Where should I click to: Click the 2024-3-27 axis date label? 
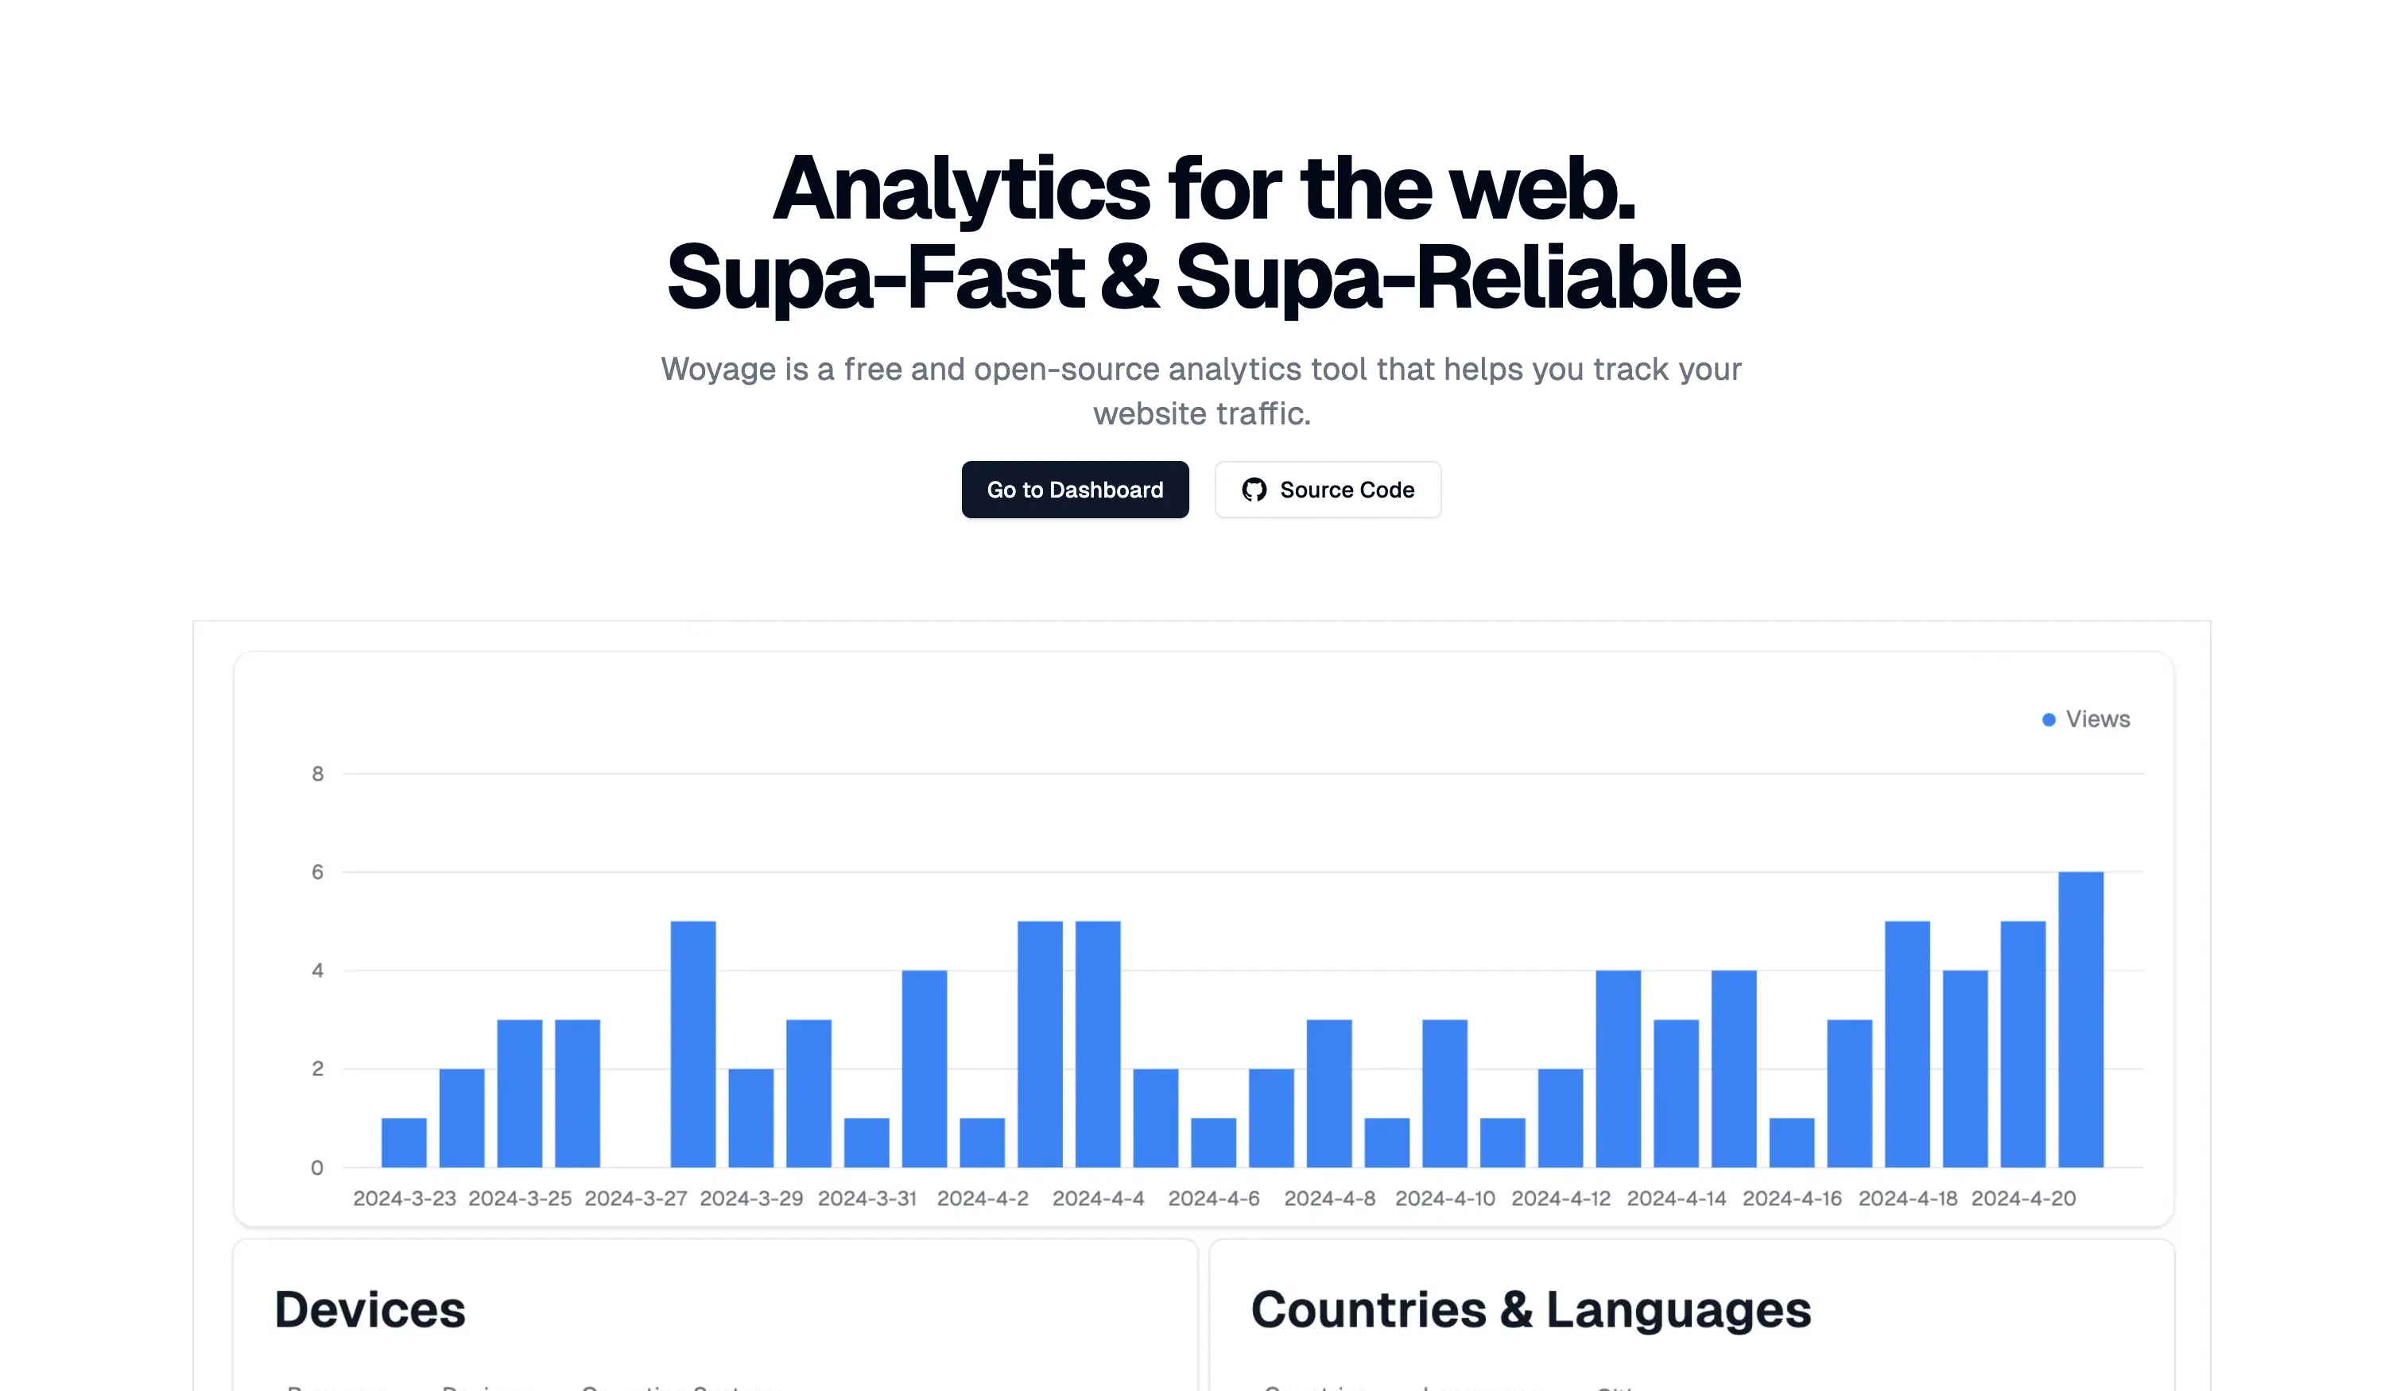tap(635, 1199)
